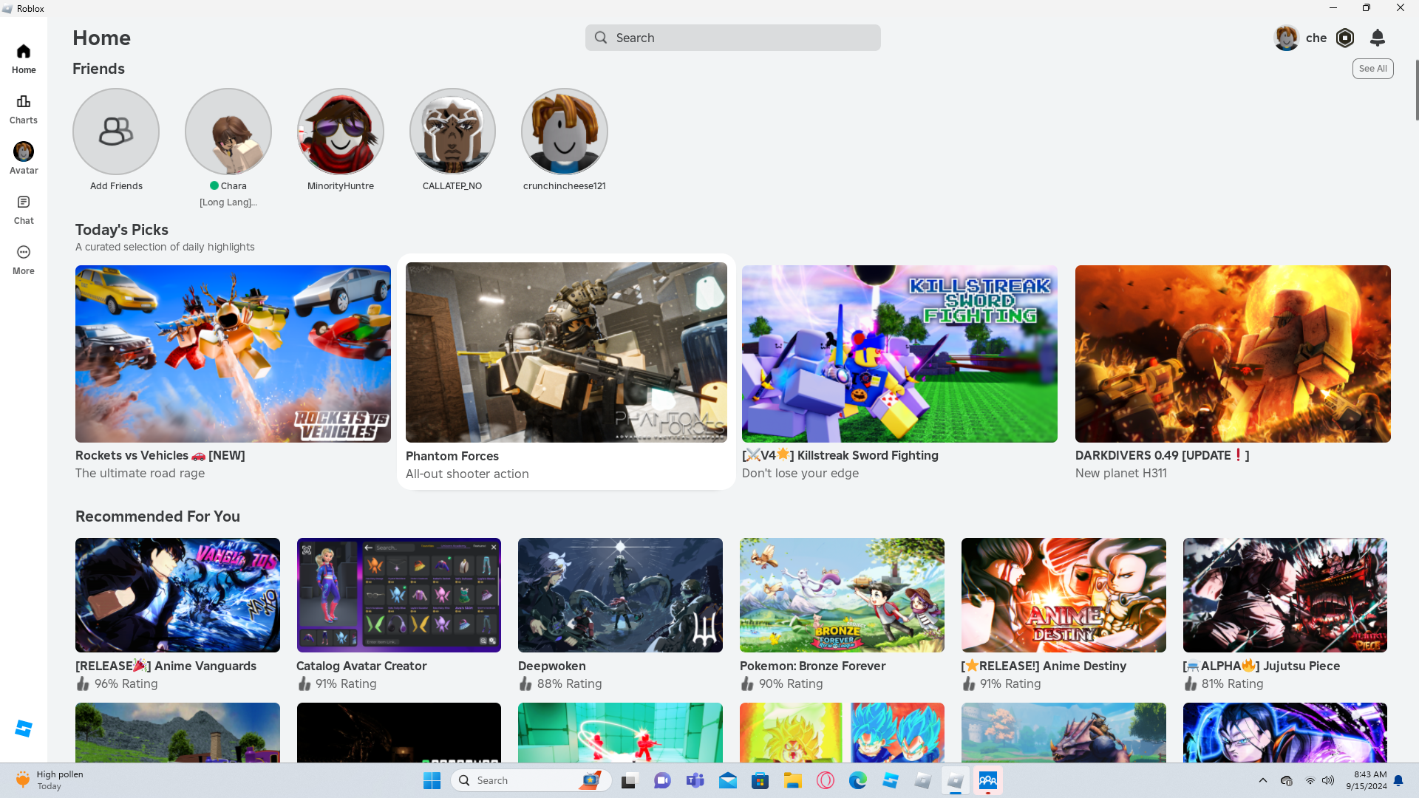Open crunchincheese121's friend avatar
Image resolution: width=1419 pixels, height=798 pixels.
pos(565,132)
